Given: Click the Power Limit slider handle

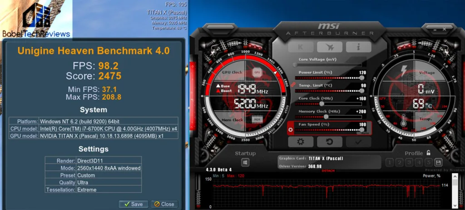Looking at the screenshot, I should click(x=362, y=78).
